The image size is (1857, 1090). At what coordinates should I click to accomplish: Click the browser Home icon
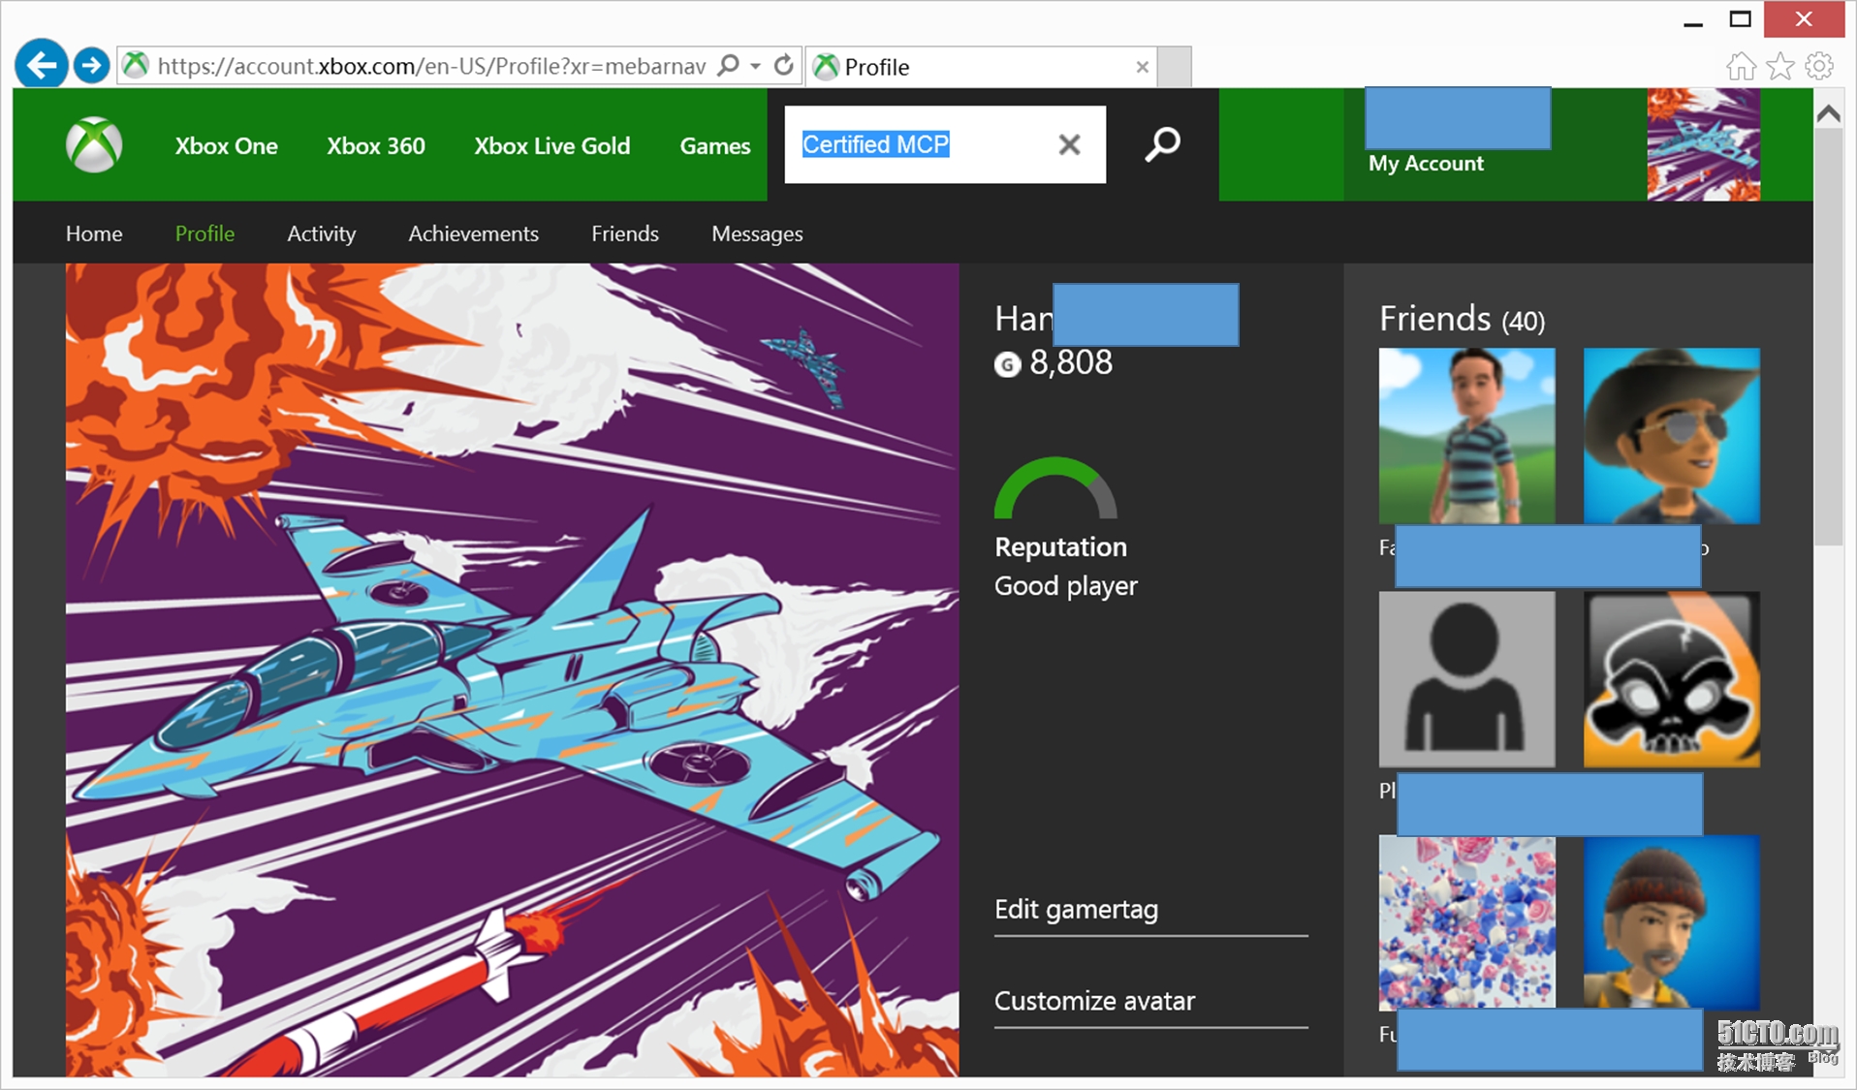point(1741,66)
